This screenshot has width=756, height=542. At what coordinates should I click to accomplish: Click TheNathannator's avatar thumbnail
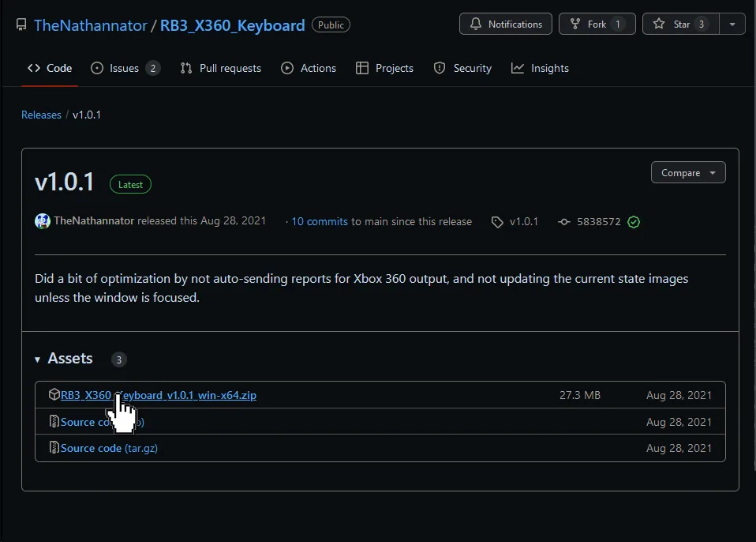tap(42, 221)
